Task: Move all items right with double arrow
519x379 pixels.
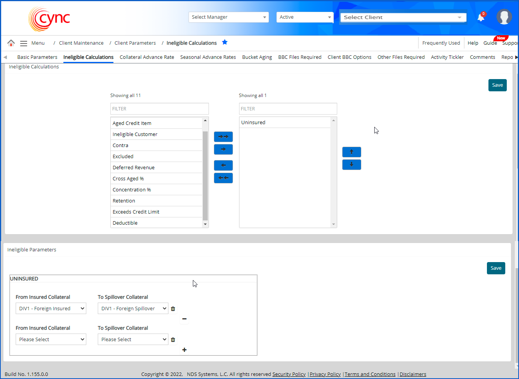Action: click(223, 137)
